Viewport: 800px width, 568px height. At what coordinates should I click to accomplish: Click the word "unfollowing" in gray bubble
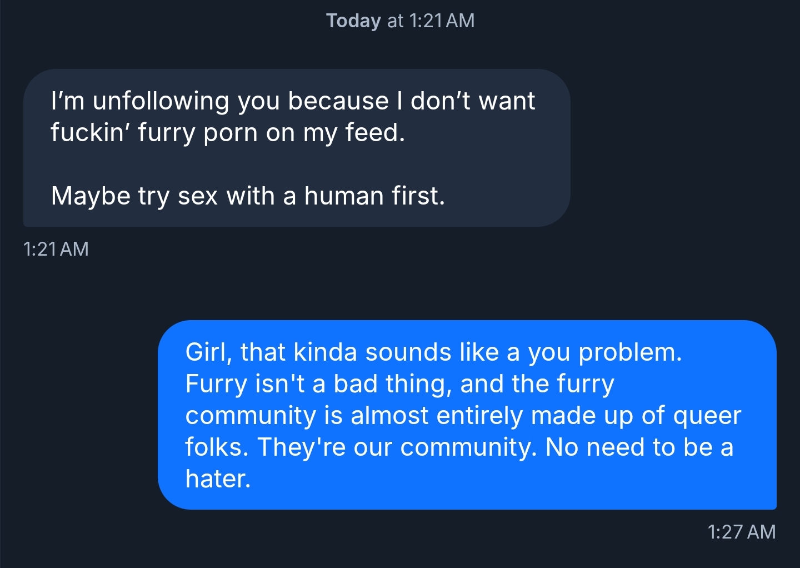[x=161, y=101]
